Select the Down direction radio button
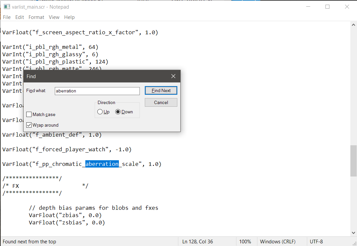 [x=118, y=112]
